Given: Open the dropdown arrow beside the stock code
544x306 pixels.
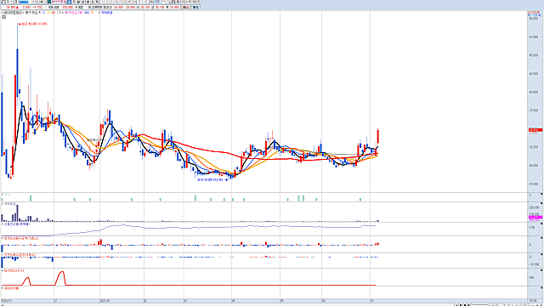Looking at the screenshot, I should [x=33, y=2].
